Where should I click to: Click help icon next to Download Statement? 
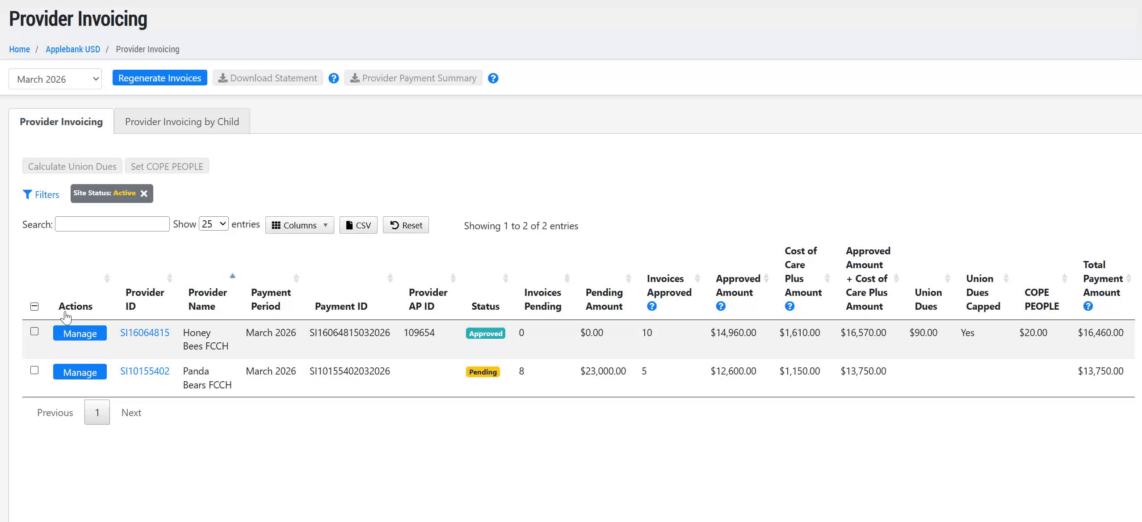pyautogui.click(x=333, y=78)
